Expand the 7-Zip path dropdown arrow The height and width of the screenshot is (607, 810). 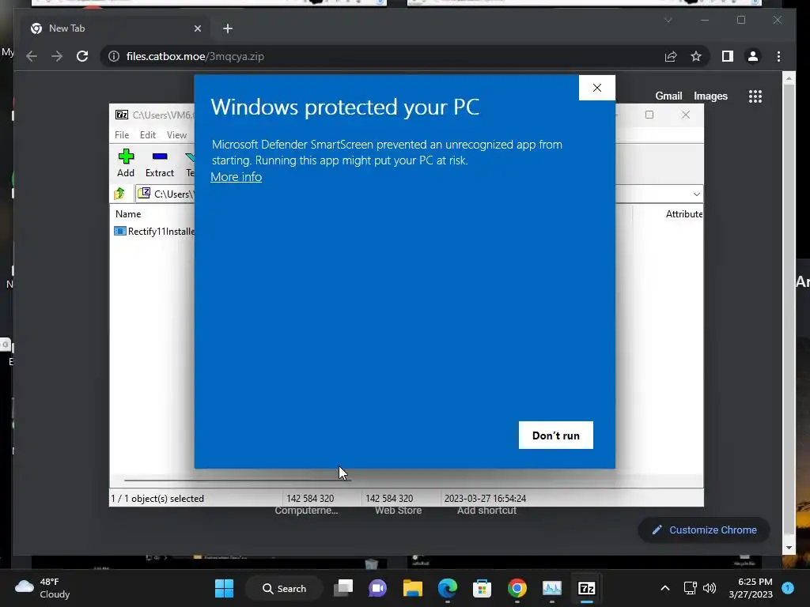point(696,194)
